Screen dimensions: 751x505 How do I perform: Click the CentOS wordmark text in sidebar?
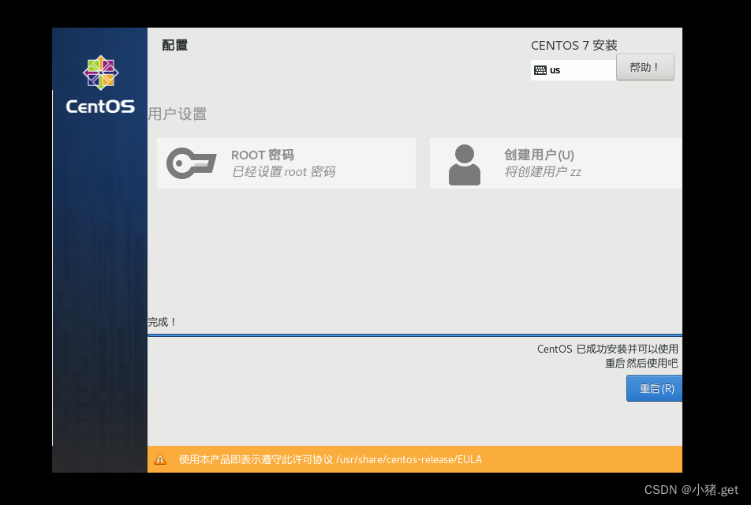click(100, 107)
